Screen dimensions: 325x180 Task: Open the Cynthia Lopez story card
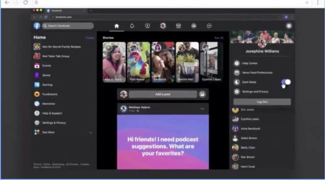(211, 62)
